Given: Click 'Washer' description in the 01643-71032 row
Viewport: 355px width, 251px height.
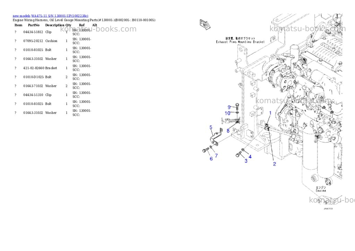Looking at the screenshot, I should pos(51,86).
